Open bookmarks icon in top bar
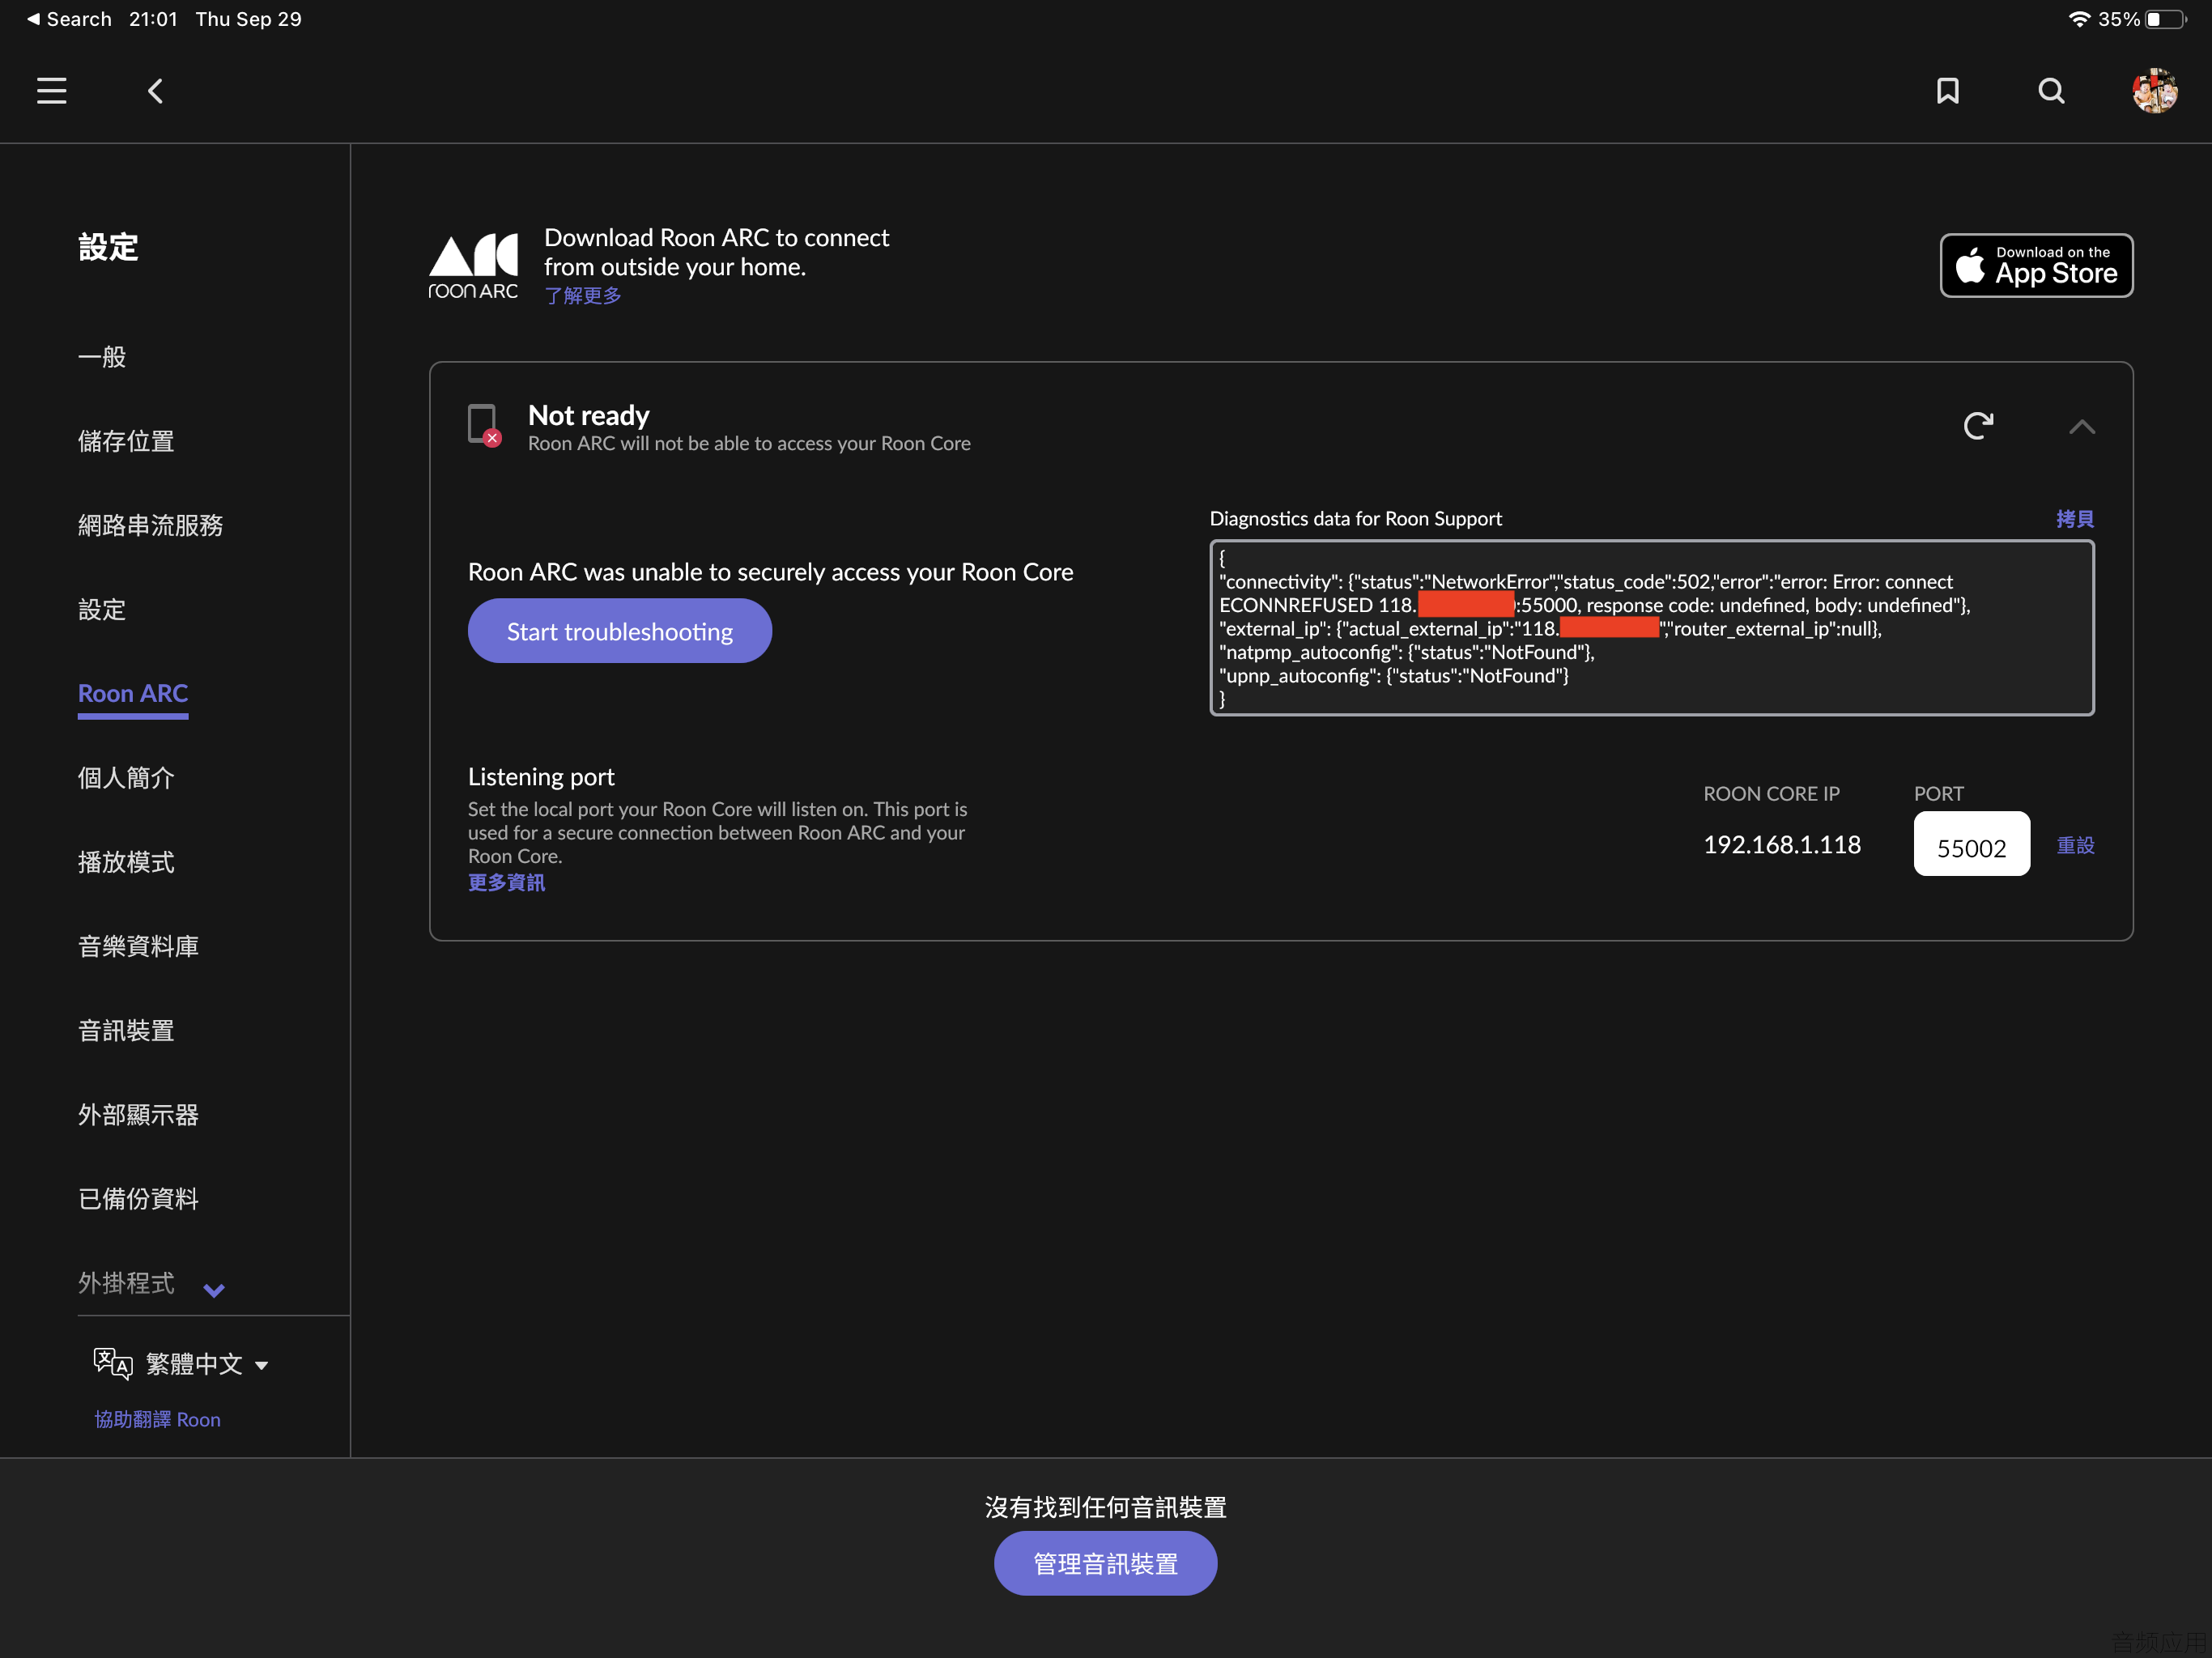Screen dimensions: 2212x1658 [x=1947, y=91]
